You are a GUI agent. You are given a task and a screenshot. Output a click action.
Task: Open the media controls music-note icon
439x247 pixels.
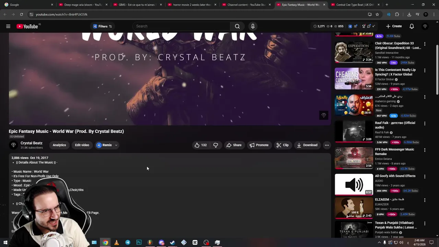click(x=417, y=14)
